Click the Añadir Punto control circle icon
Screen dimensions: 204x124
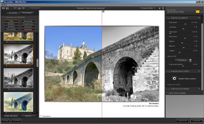[x=174, y=78]
